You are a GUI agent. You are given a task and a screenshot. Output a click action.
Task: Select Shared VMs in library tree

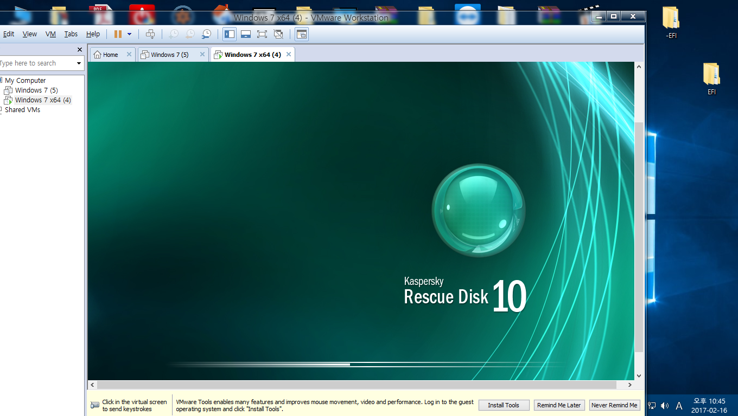(22, 109)
